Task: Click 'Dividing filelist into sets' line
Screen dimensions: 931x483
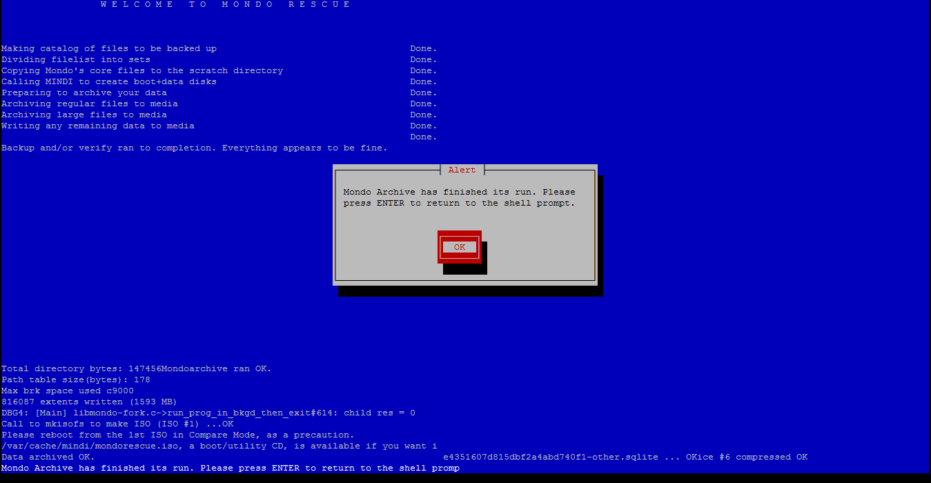Action: click(x=76, y=59)
